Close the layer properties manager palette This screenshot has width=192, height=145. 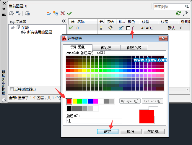pyautogui.click(x=4, y=3)
